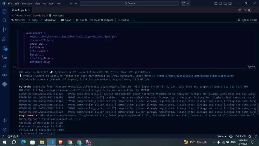Open the File menu
The width and height of the screenshot is (259, 146).
click(10, 3)
